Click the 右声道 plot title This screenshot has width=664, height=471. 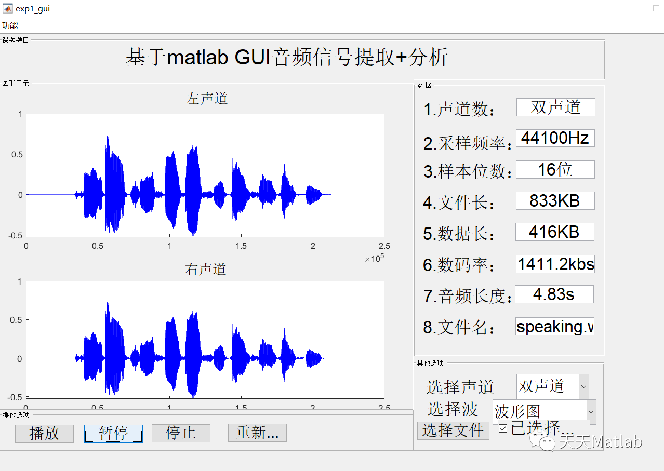[206, 269]
